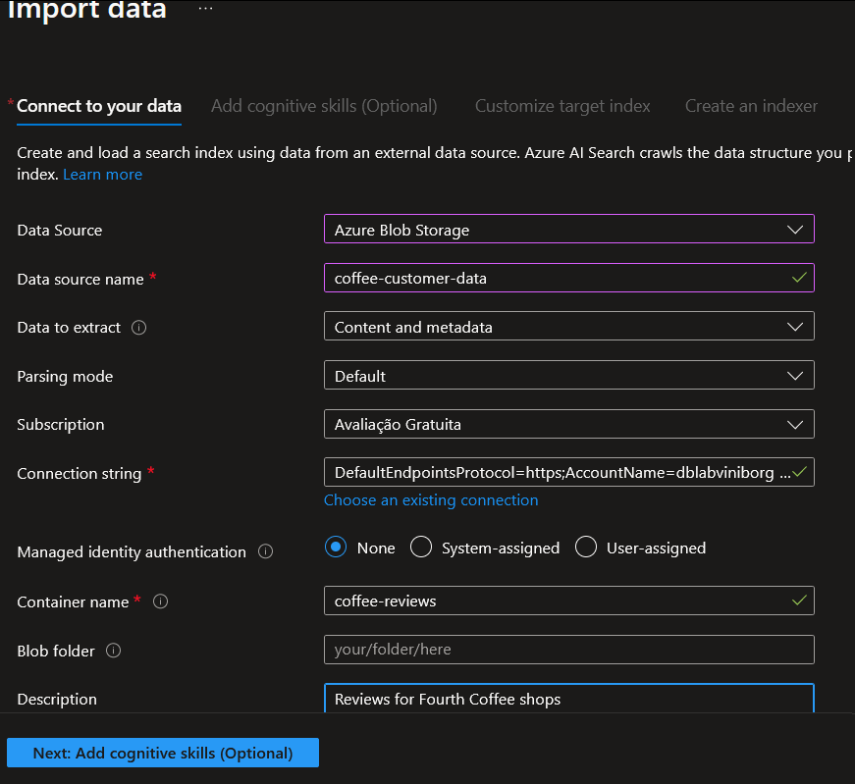Image resolution: width=855 pixels, height=784 pixels.
Task: Switch to Add cognitive skills tab
Action: 324,106
